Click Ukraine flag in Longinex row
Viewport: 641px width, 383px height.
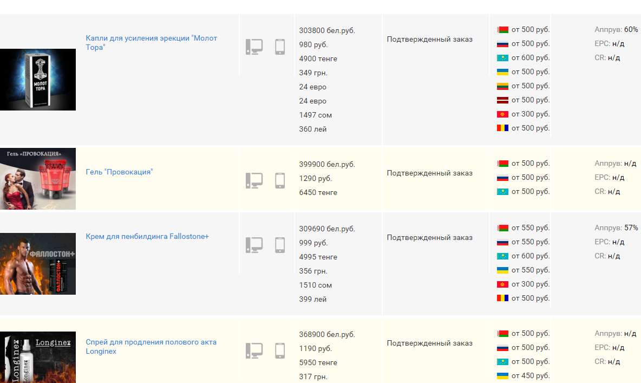[x=502, y=376]
